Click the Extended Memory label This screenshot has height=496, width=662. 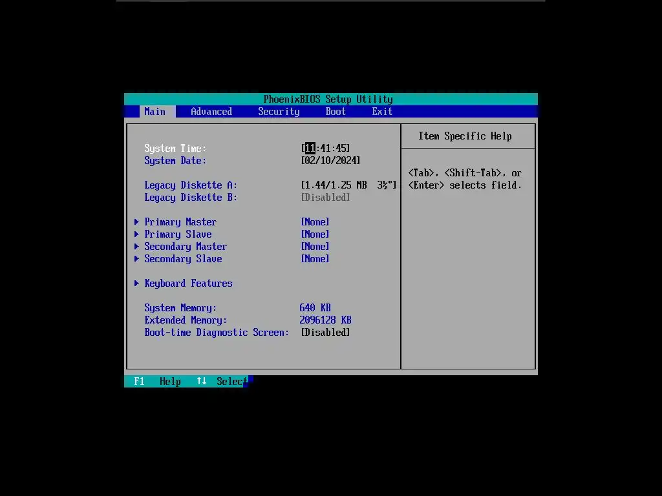click(186, 320)
